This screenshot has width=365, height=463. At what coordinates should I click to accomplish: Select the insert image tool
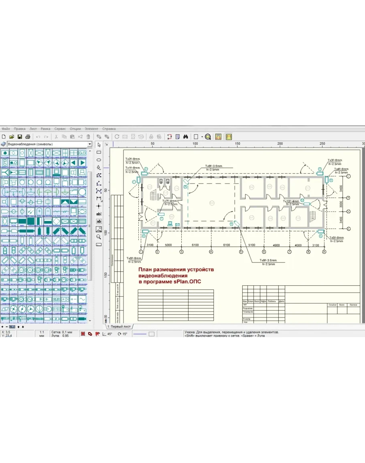click(99, 229)
